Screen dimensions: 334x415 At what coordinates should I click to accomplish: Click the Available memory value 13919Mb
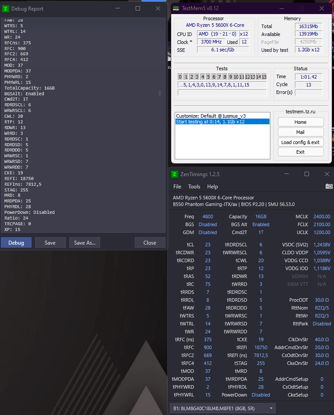pos(309,34)
